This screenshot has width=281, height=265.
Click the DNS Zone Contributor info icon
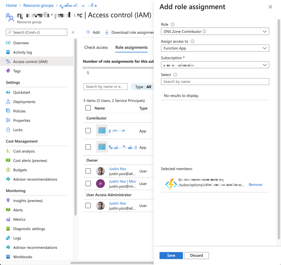click(204, 31)
